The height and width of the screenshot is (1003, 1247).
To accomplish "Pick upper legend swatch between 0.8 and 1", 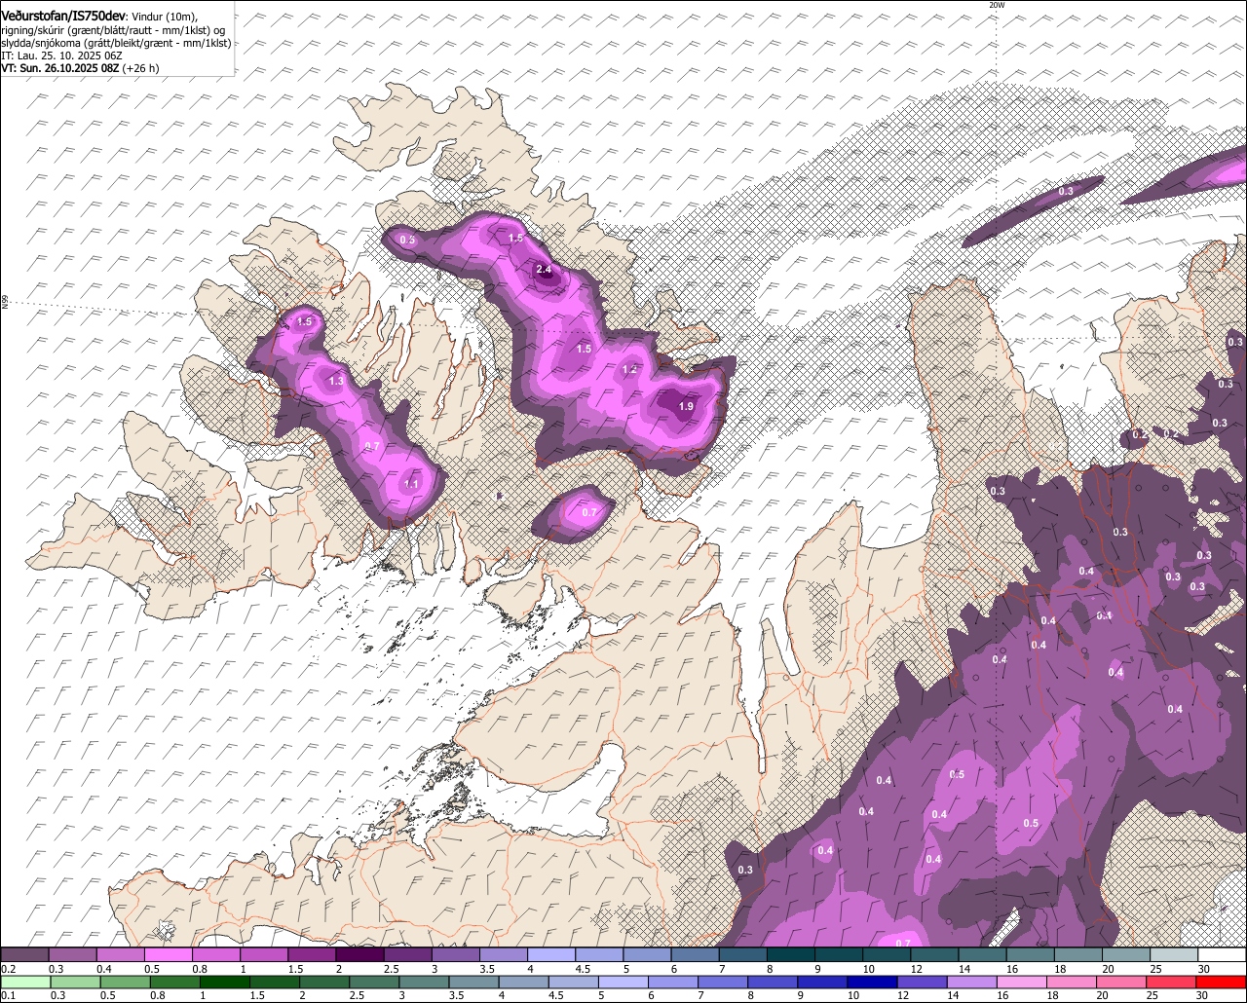I will [215, 954].
